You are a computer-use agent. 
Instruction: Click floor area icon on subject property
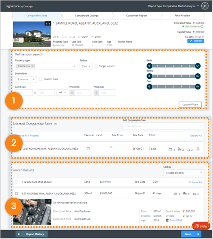[92, 37]
